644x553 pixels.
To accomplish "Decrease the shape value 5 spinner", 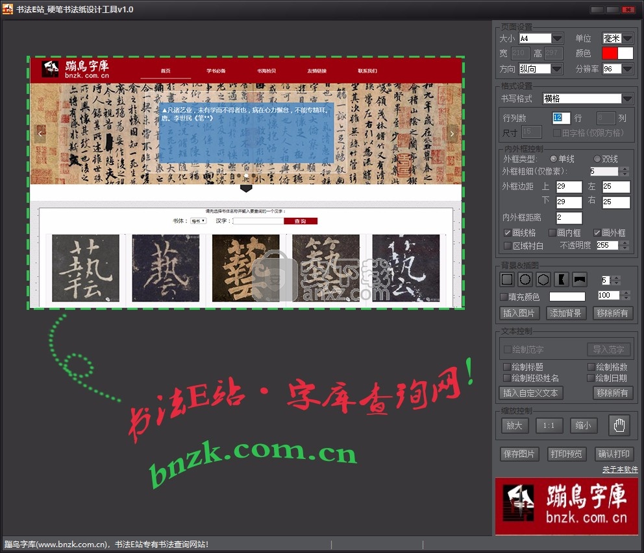I will pos(616,283).
